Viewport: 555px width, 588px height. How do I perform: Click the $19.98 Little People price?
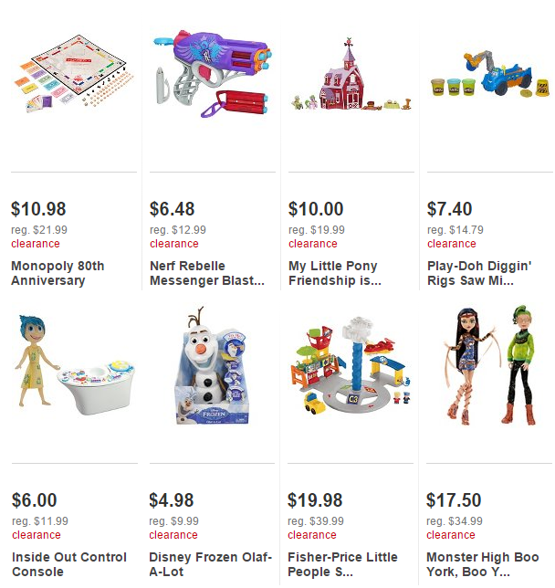[x=315, y=500]
